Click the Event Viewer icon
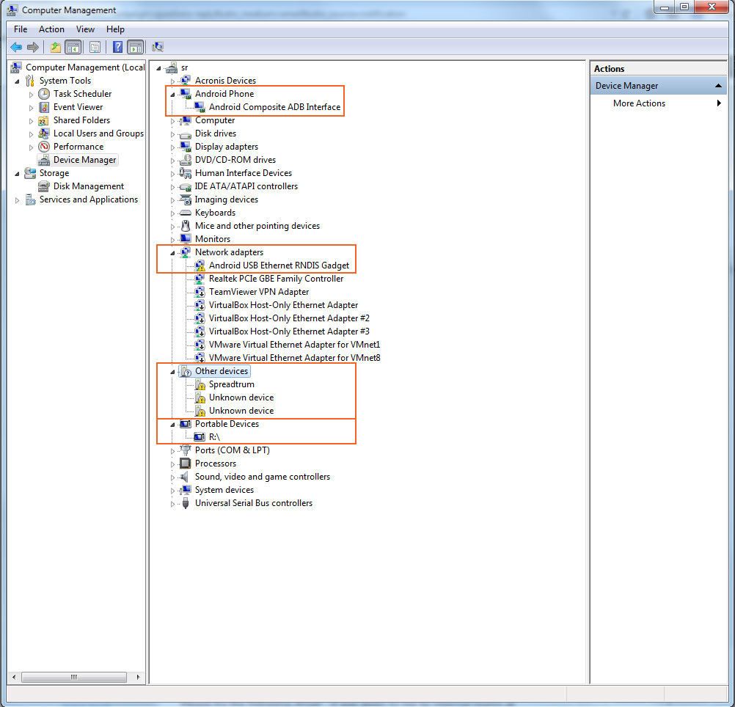The height and width of the screenshot is (707, 735). (x=44, y=107)
